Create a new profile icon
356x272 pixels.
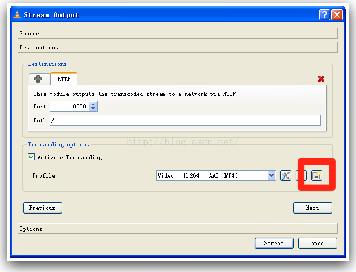pos(316,175)
